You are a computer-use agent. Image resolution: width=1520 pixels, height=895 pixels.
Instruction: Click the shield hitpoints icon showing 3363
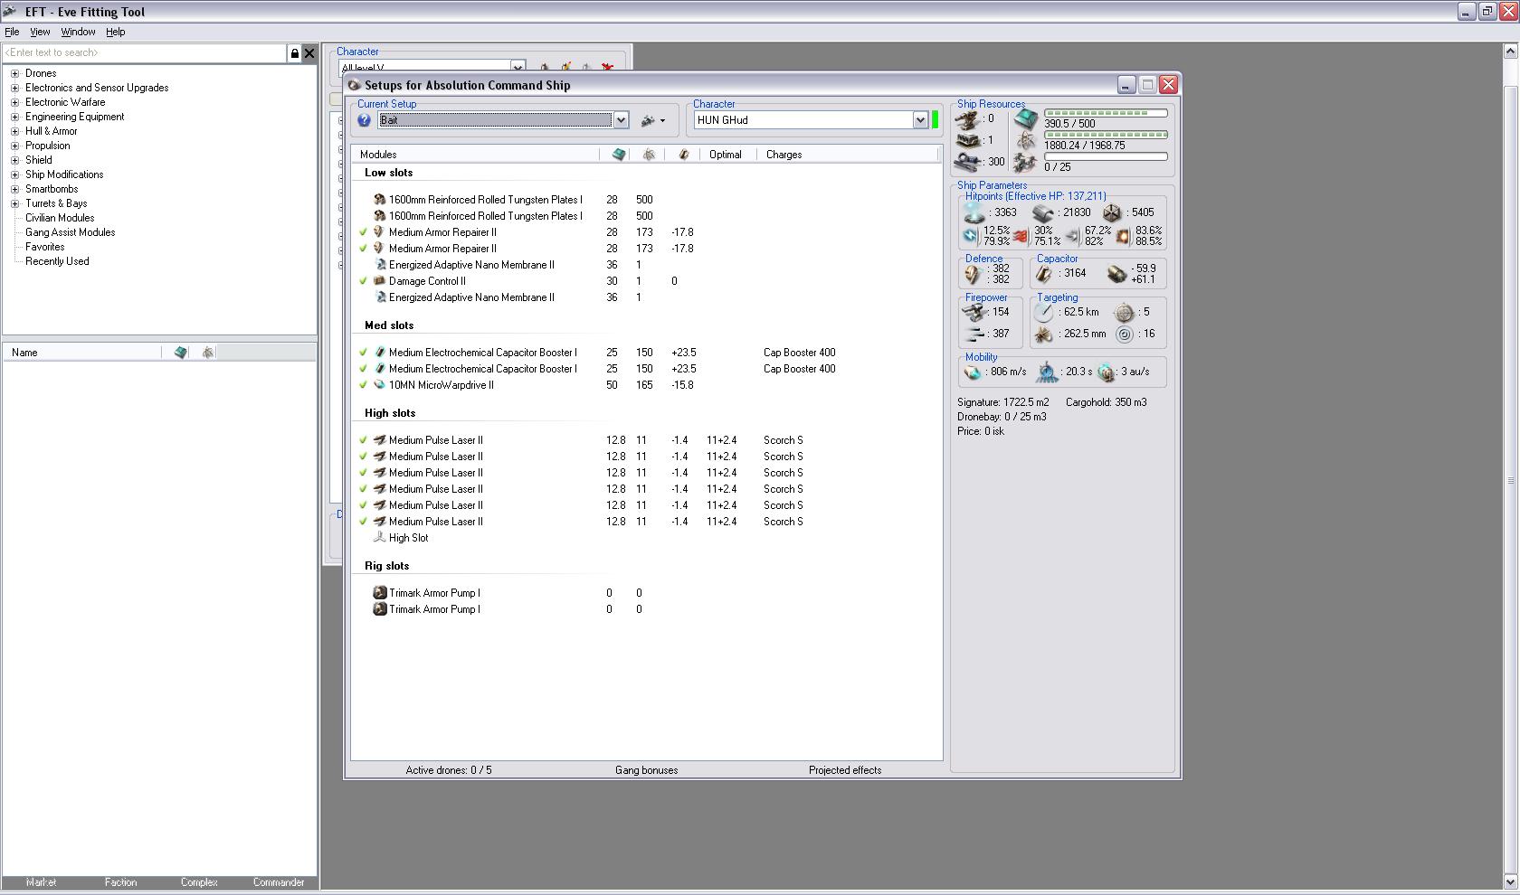coord(974,212)
